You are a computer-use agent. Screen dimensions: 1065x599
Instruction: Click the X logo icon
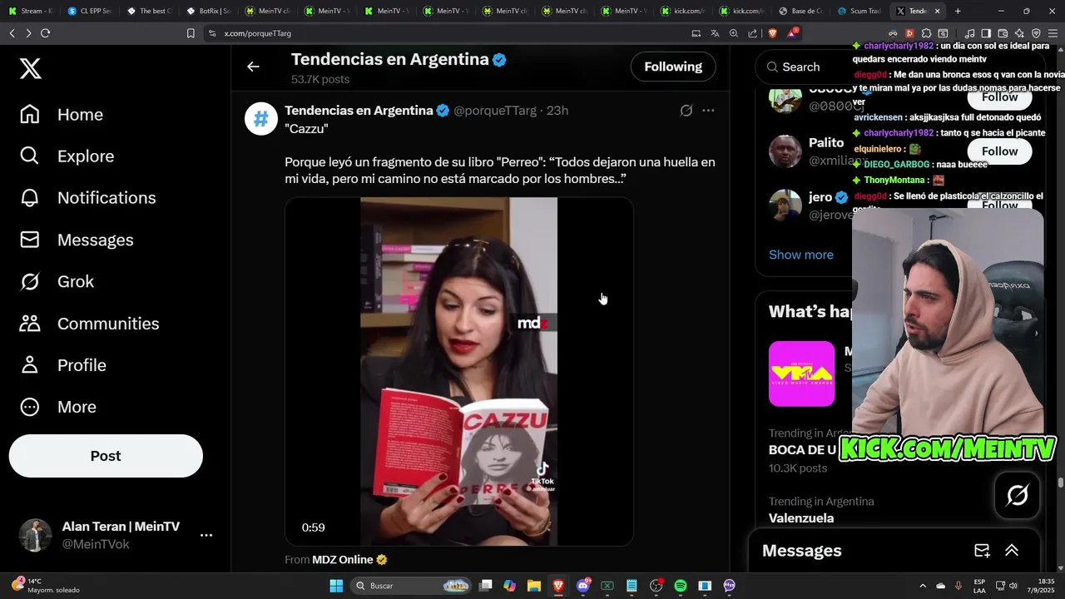30,68
